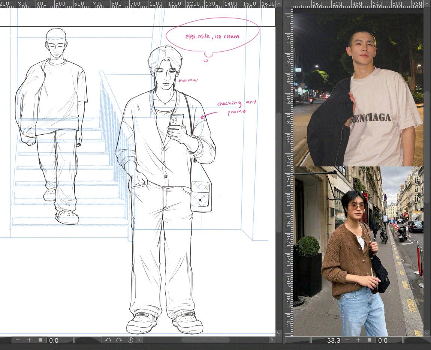Reset the sketch canvas rotation

[x=130, y=340]
